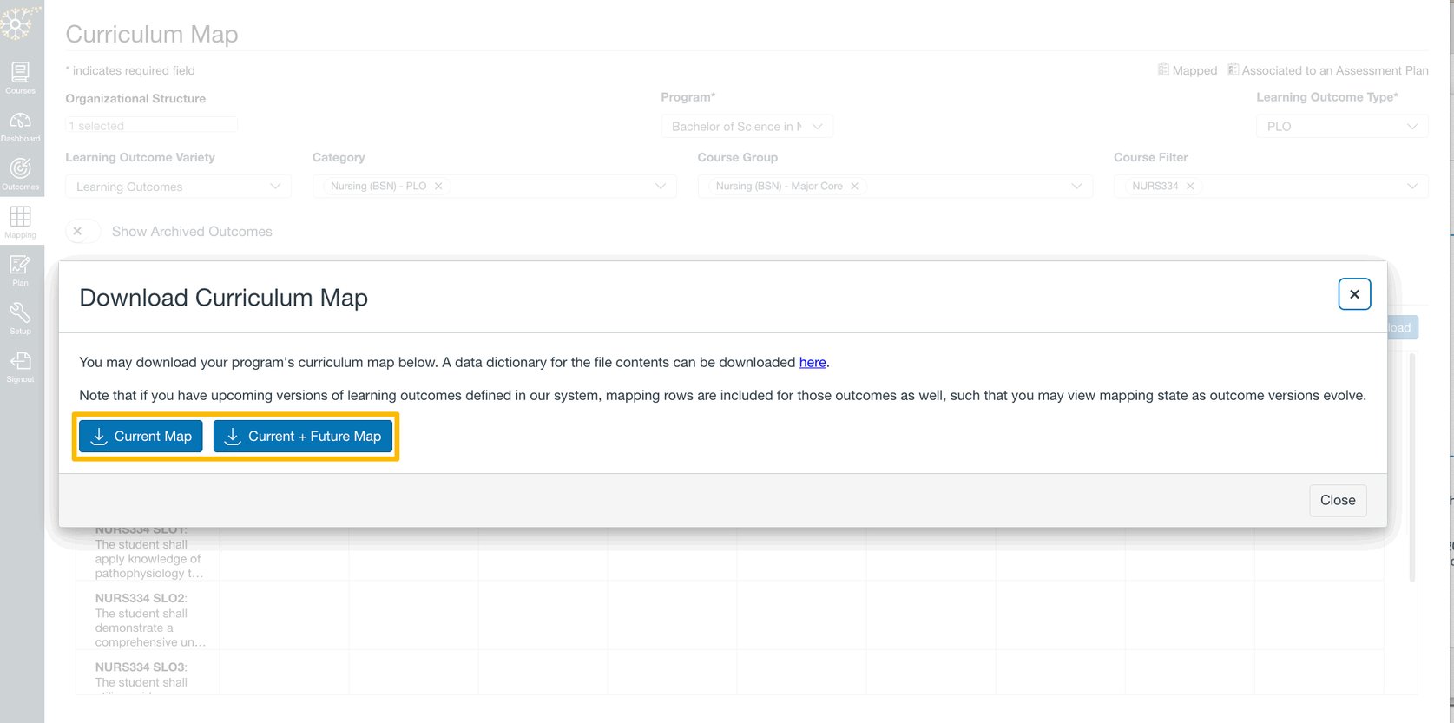Open the Learning Outcome Type dropdown
The width and height of the screenshot is (1454, 723).
point(1342,126)
